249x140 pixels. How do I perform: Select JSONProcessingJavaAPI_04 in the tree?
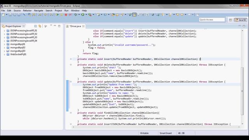24,41
